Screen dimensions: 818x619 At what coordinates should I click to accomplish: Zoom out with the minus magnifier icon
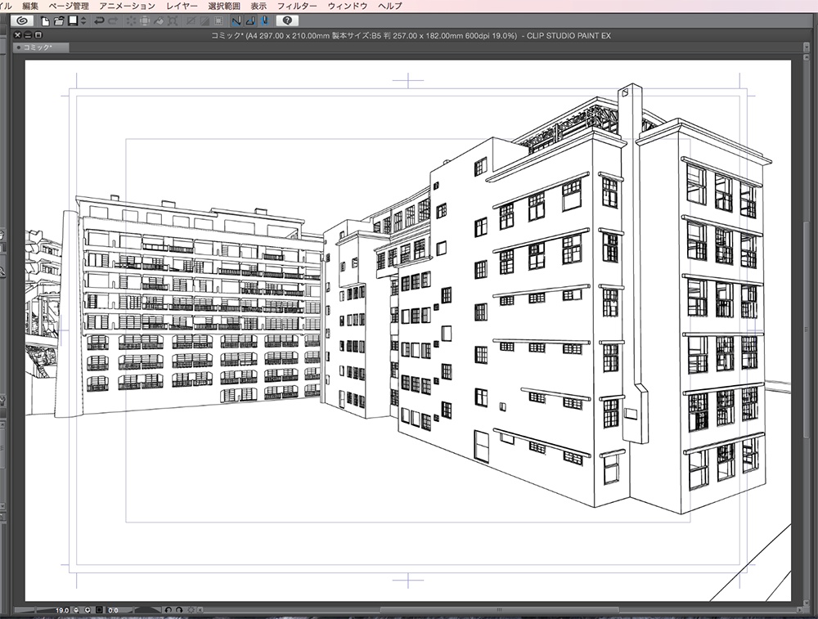pos(76,610)
